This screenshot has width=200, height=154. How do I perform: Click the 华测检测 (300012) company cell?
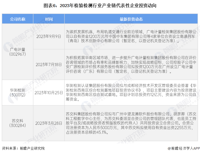point(18,93)
